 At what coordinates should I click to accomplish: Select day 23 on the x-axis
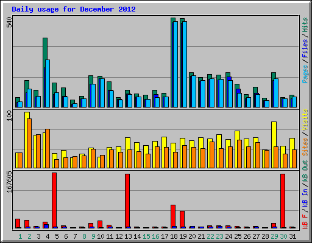pos(219,236)
